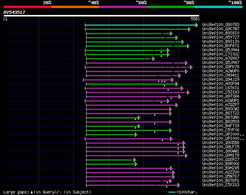
Task: Click the short green alignment bar for A7QV67
Action: (x=120, y=59)
